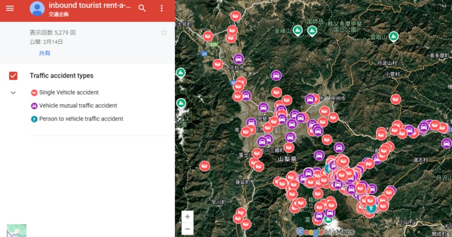Click the map owner profile avatar
The image size is (452, 237).
[x=37, y=8]
